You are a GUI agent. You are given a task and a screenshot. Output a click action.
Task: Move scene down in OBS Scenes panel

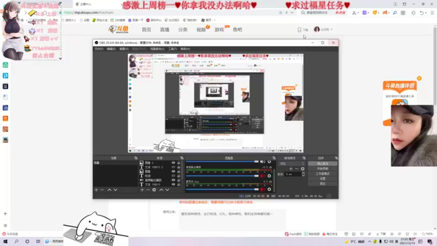[x=115, y=190]
